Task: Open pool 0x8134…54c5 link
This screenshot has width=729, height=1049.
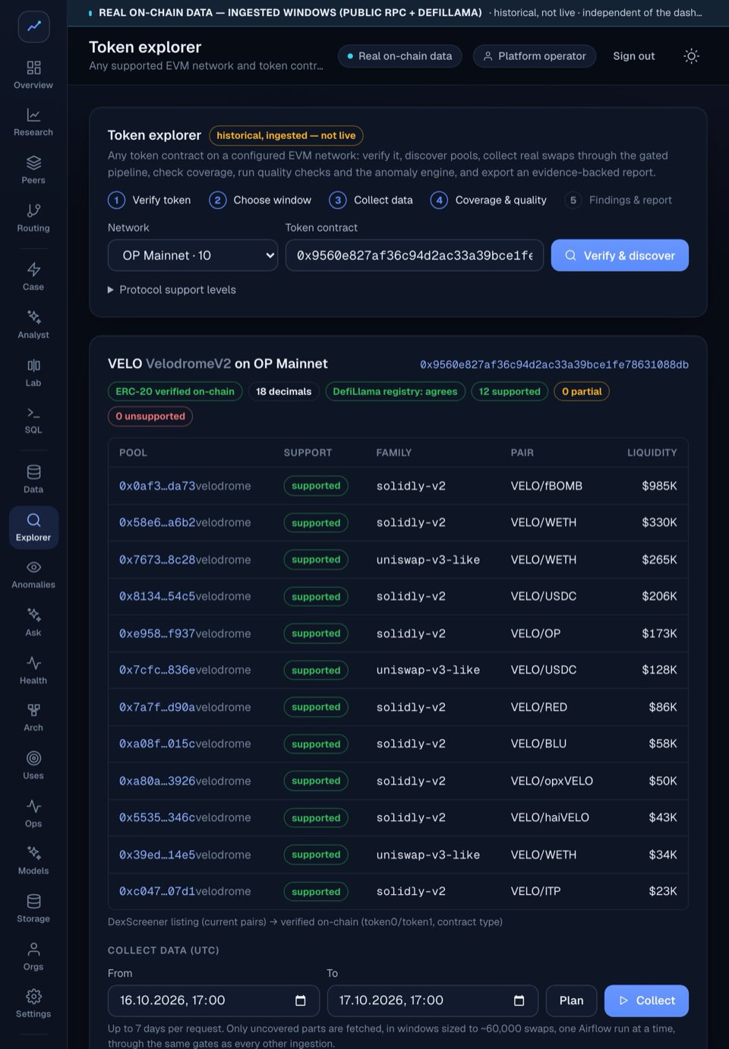Action: click(157, 596)
